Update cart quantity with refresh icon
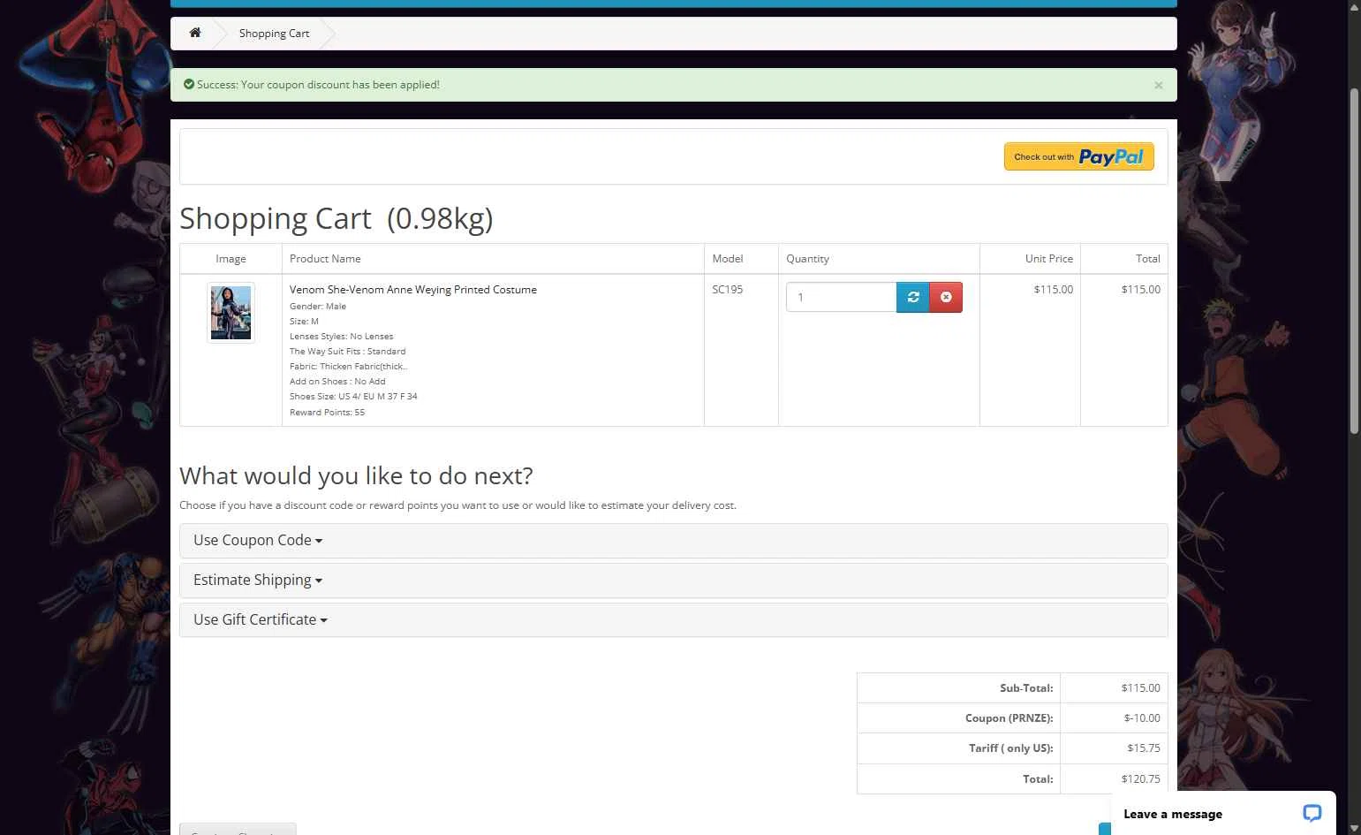 tap(913, 297)
